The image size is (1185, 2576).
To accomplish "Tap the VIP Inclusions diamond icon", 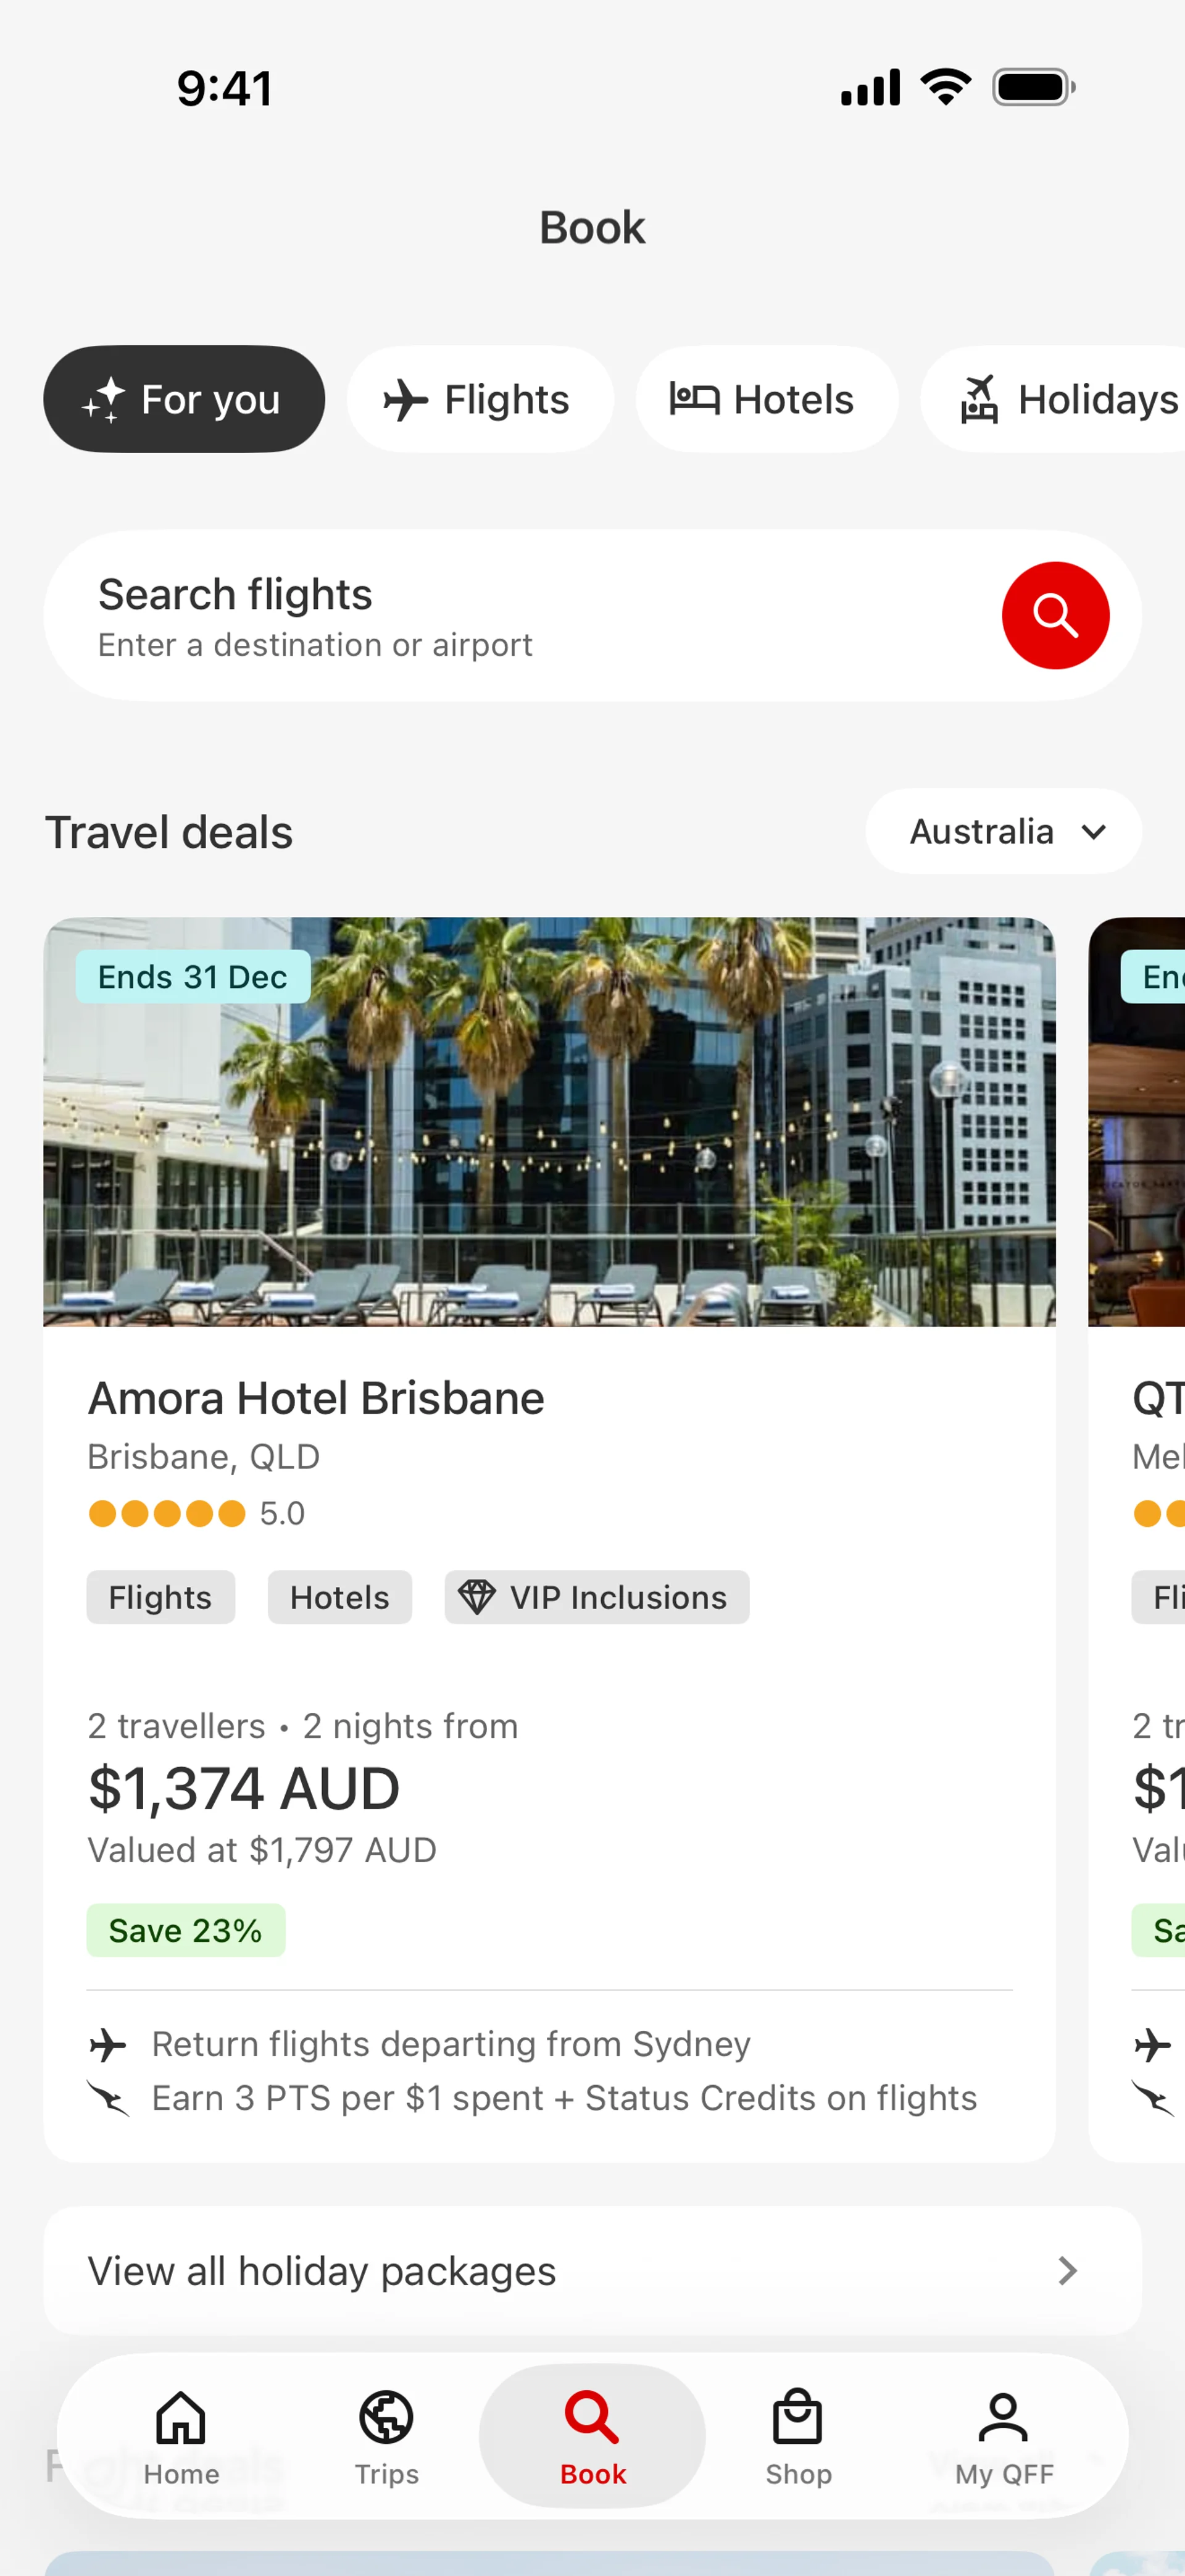I will click(x=476, y=1597).
